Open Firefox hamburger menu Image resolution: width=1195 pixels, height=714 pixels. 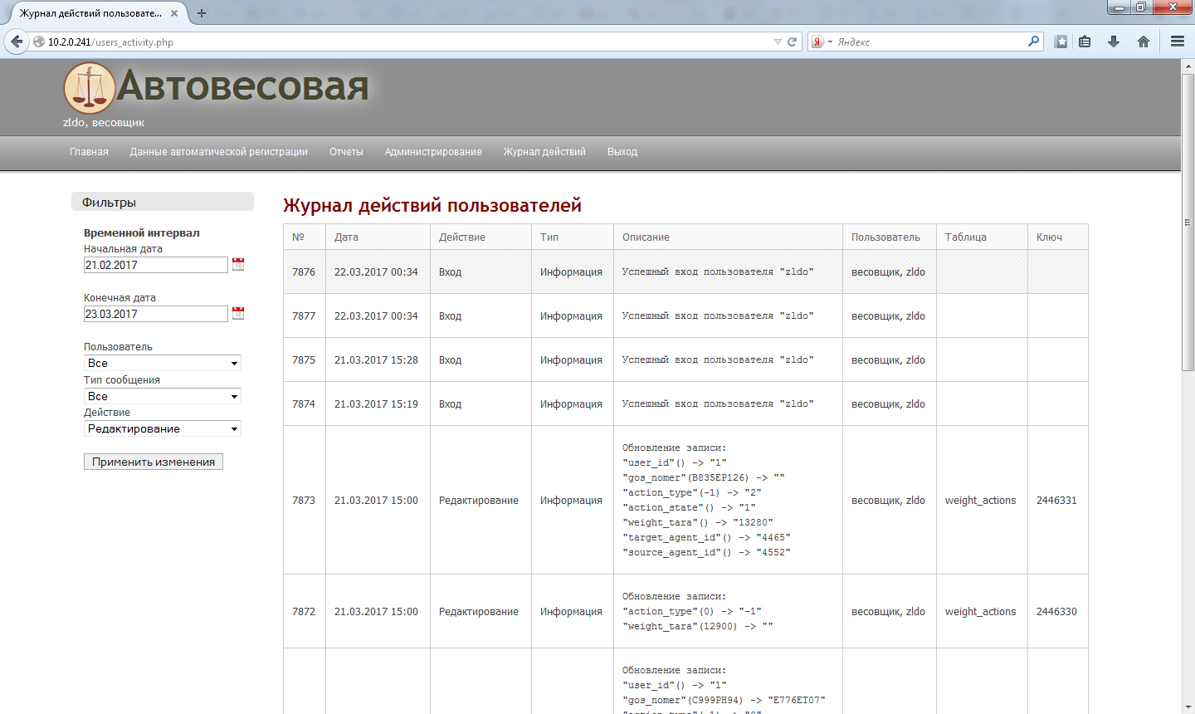click(1177, 42)
